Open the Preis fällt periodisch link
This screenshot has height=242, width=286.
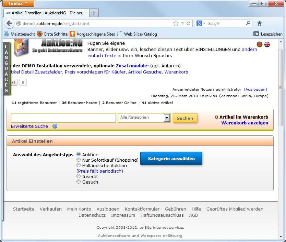tap(100, 171)
